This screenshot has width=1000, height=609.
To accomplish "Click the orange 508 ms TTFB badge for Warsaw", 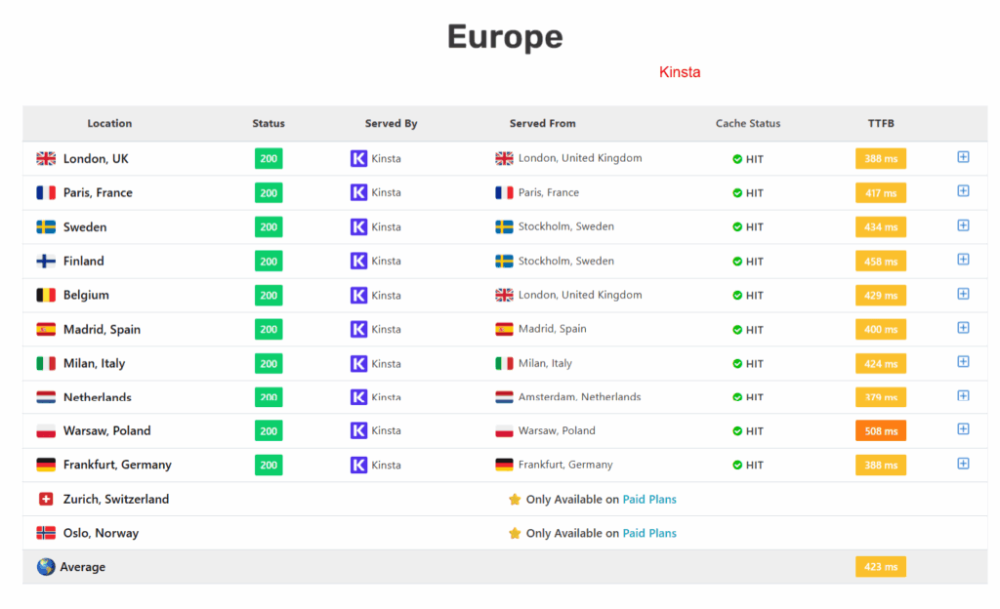I will pyautogui.click(x=880, y=428).
